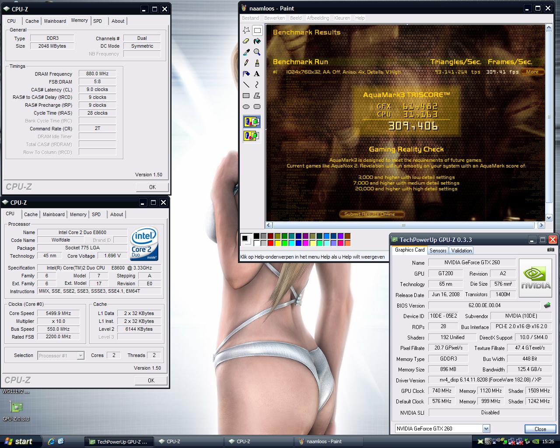The width and height of the screenshot is (560, 448).
Task: Choose the Fill With Color bucket tool
Action: pos(257,41)
